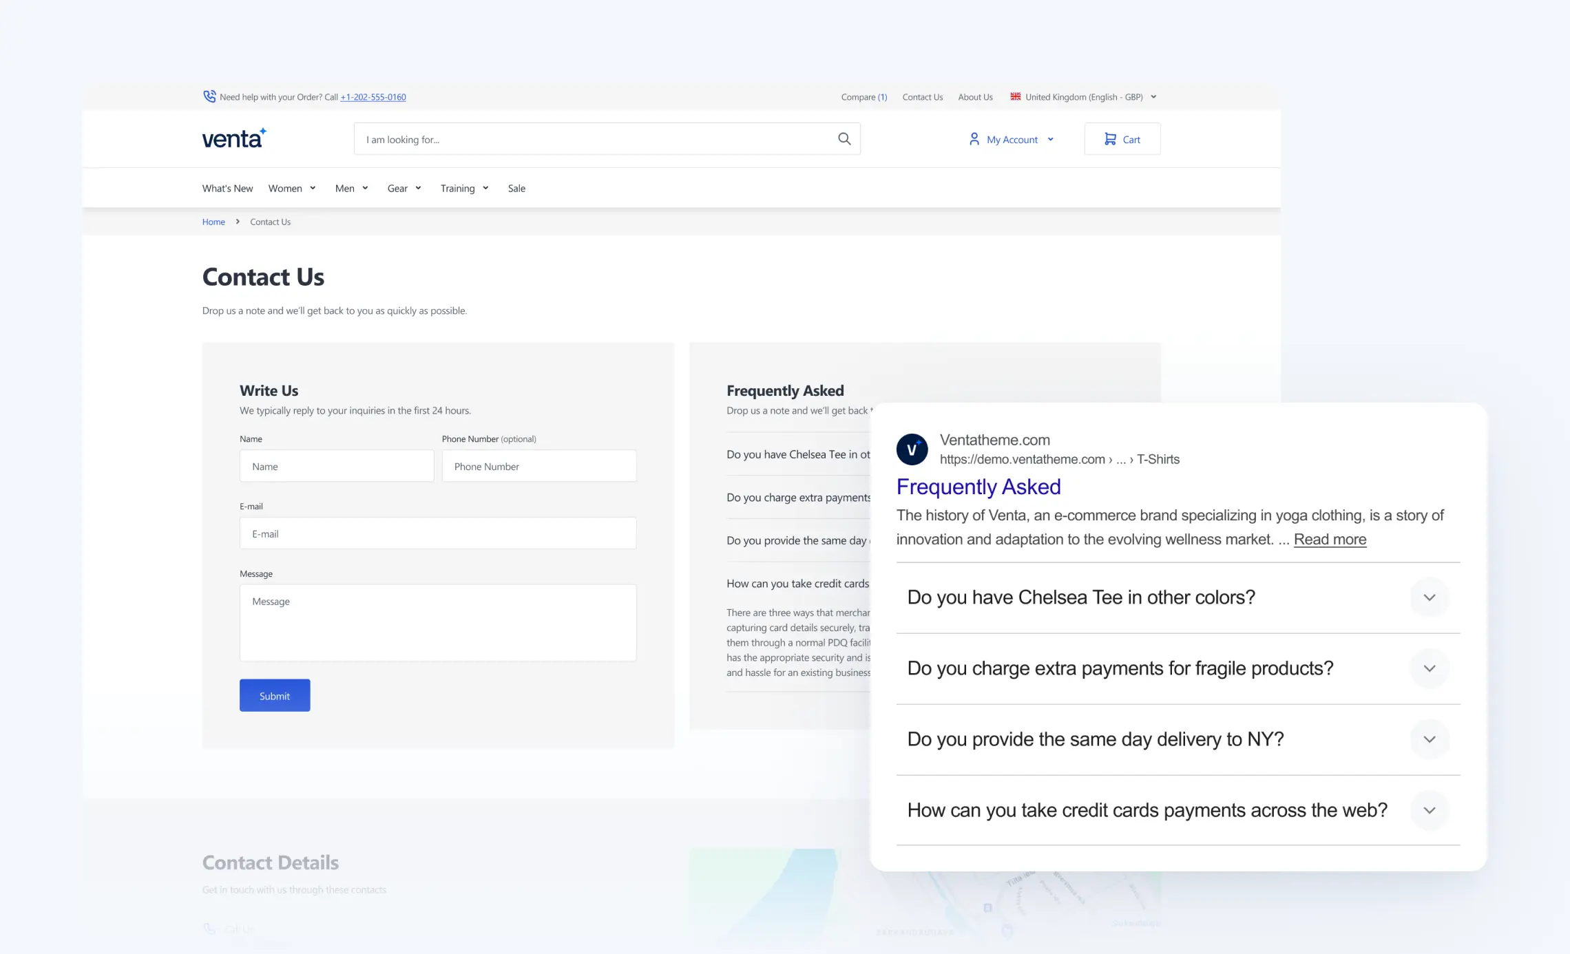The image size is (1570, 954).
Task: Open the Women menu dropdown
Action: click(292, 188)
